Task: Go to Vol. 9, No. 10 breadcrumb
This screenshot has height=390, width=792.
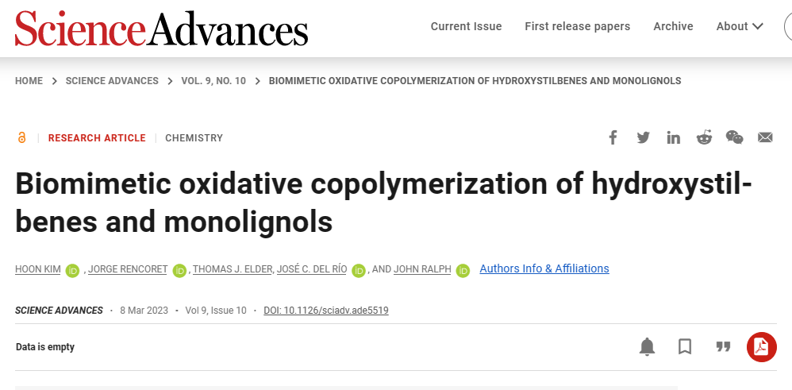Action: [x=213, y=81]
